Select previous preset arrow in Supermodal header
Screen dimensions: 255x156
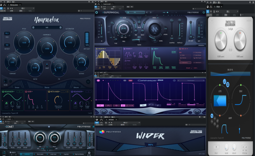(147, 12)
